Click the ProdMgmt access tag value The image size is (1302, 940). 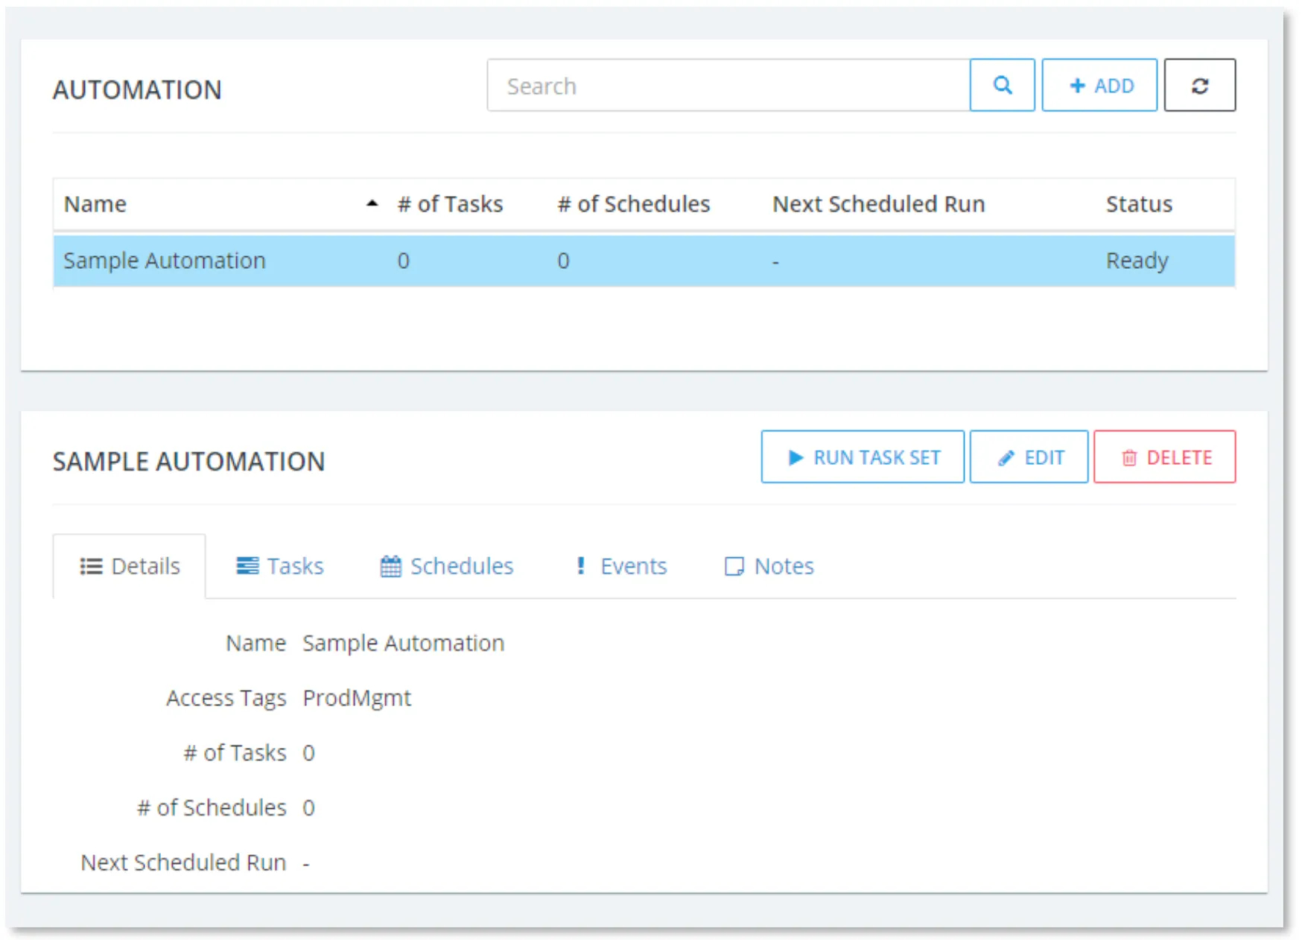357,698
